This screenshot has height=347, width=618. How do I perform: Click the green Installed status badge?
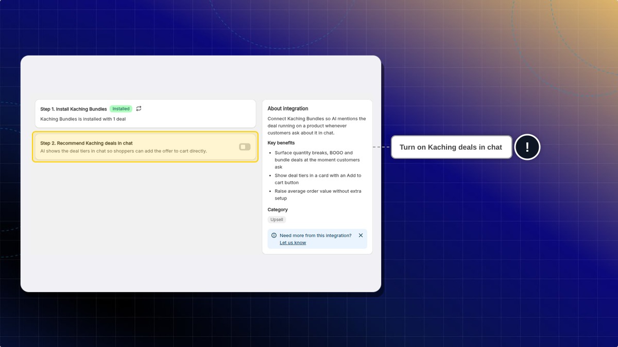(121, 108)
